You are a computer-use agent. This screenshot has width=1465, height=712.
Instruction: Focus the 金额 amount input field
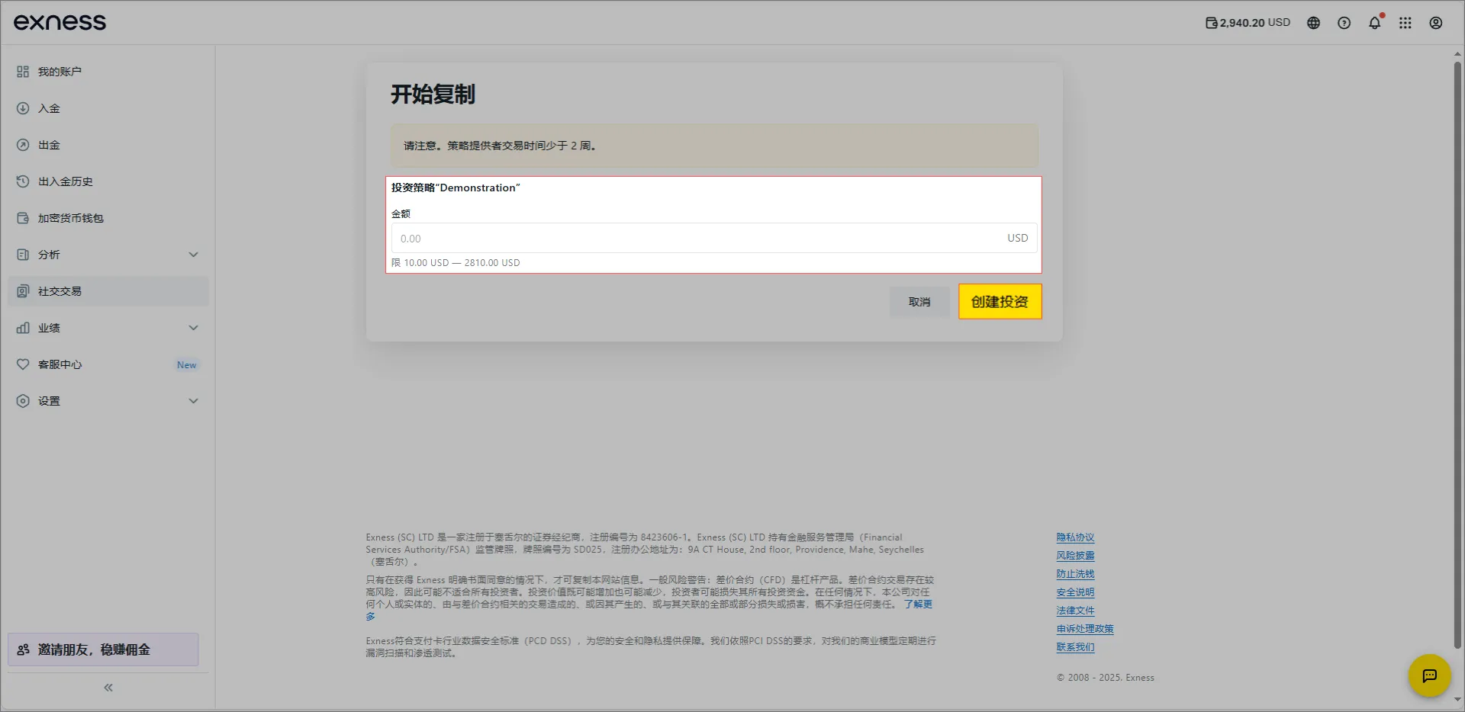click(x=713, y=238)
